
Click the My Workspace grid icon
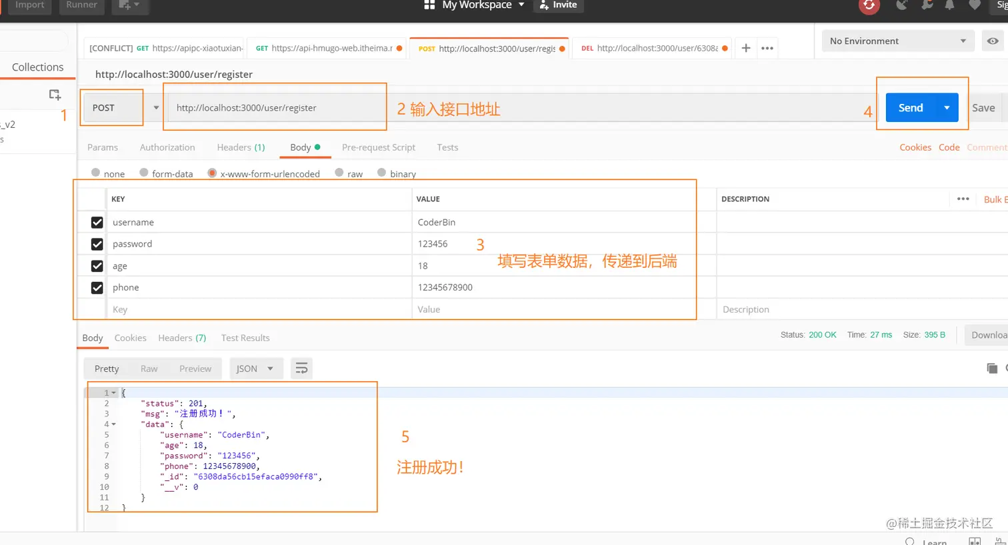pyautogui.click(x=429, y=5)
